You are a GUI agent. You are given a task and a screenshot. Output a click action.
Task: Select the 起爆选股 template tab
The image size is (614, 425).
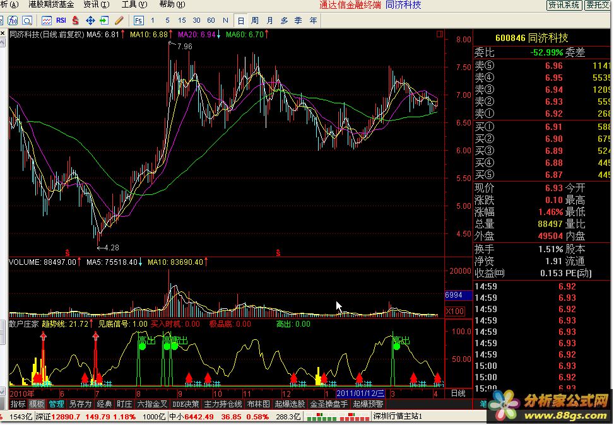(290, 404)
